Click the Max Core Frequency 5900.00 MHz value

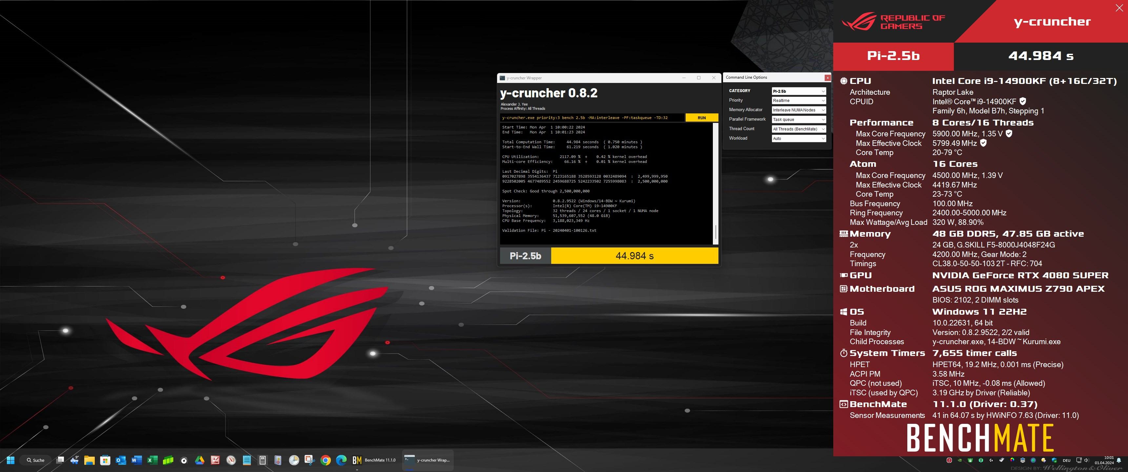click(x=967, y=133)
